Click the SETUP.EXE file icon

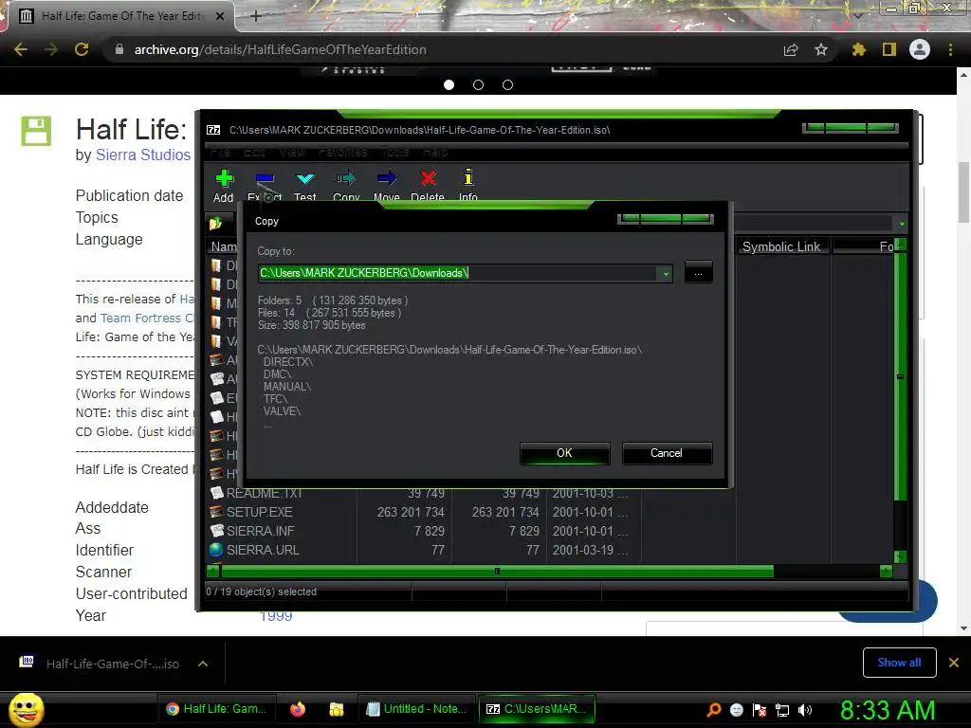tap(216, 512)
